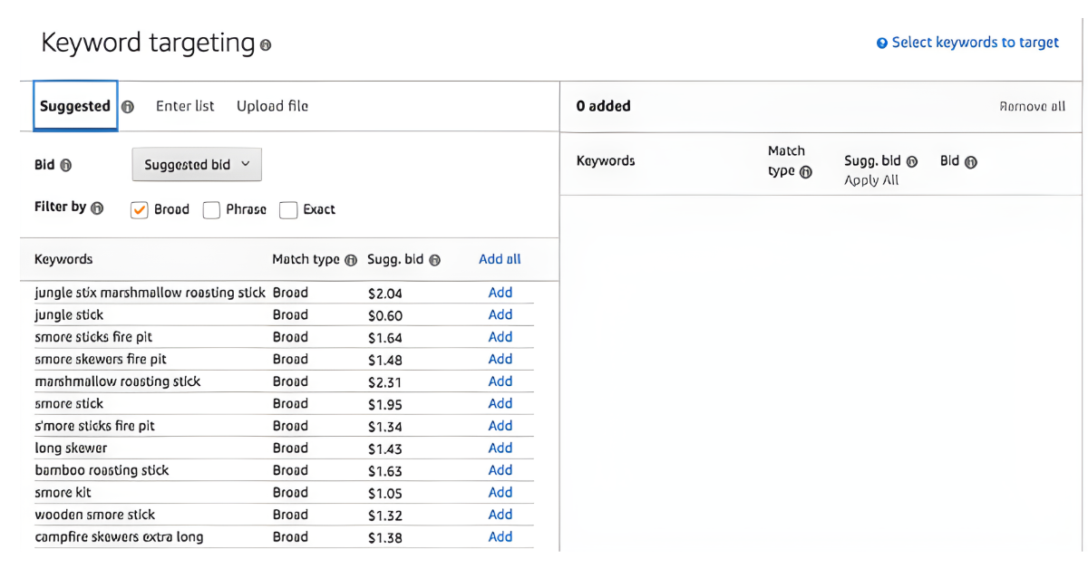Image resolution: width=1088 pixels, height=569 pixels.
Task: Switch to the Enter list tab
Action: 185,106
